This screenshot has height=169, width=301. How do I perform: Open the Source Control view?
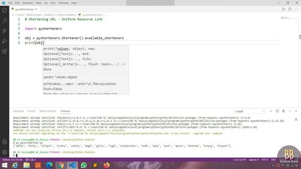click(x=4, y=31)
